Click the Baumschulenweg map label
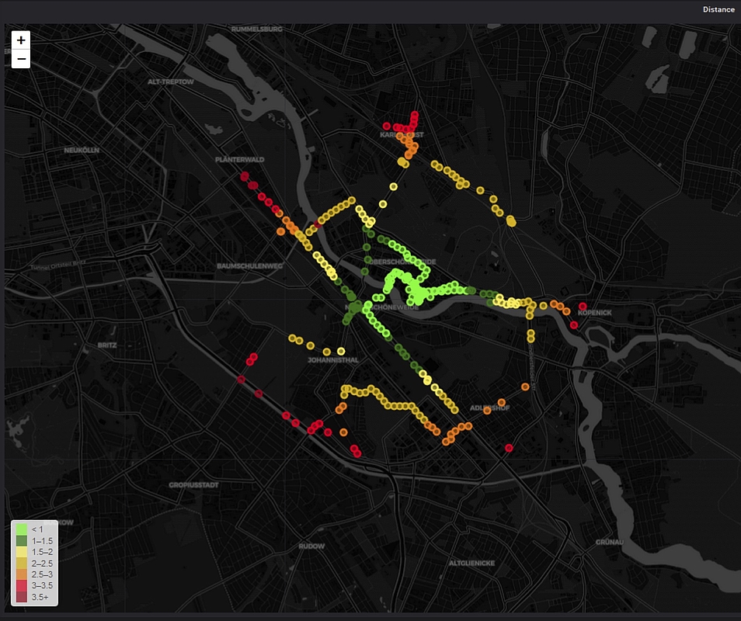 249,265
